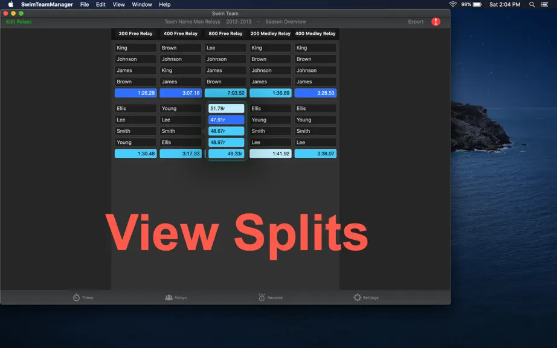Click Ellis in 200 Free Relay second team

(136, 108)
